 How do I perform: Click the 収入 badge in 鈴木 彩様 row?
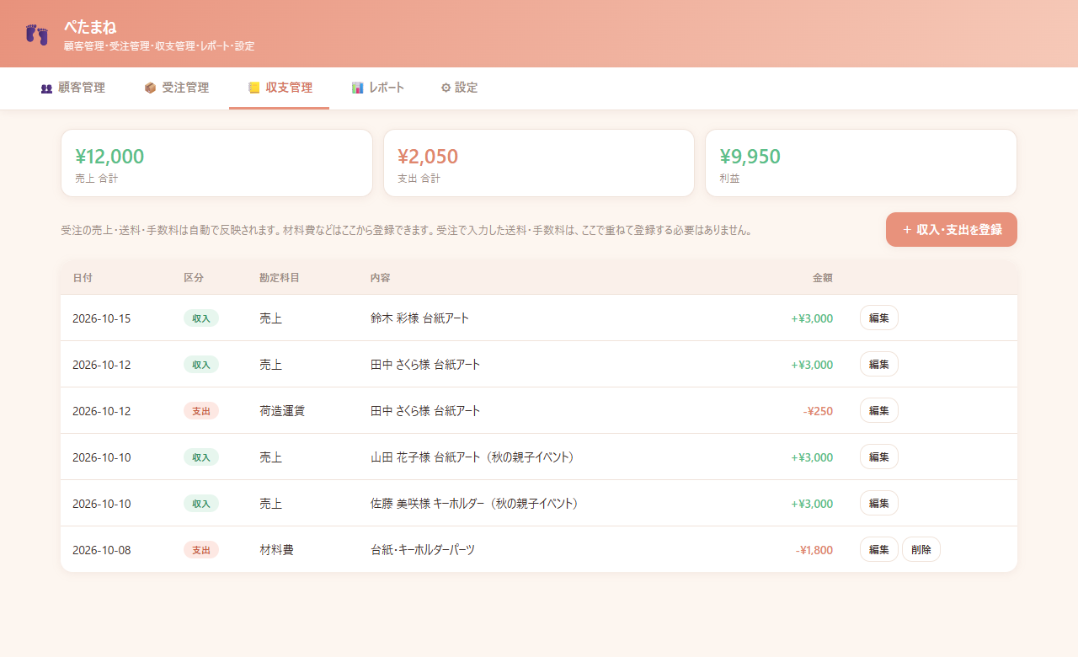[x=201, y=318]
